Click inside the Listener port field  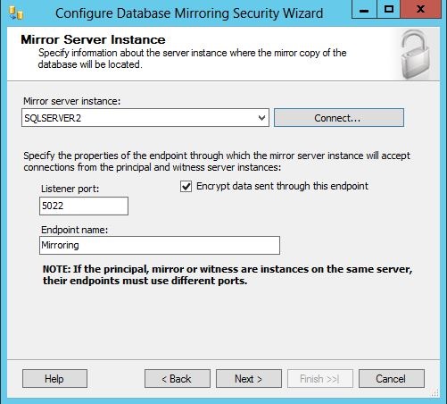point(84,206)
